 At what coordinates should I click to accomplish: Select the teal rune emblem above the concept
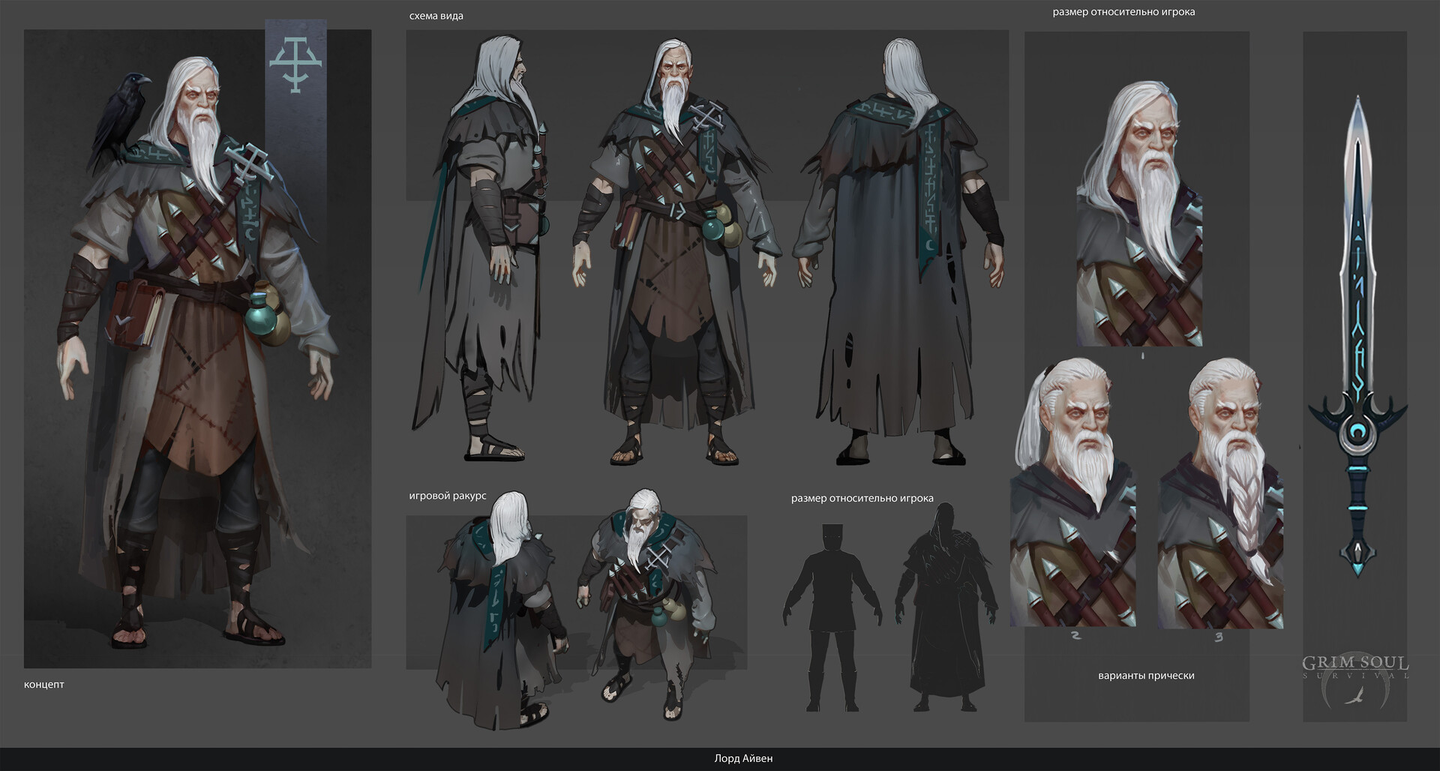pyautogui.click(x=294, y=66)
